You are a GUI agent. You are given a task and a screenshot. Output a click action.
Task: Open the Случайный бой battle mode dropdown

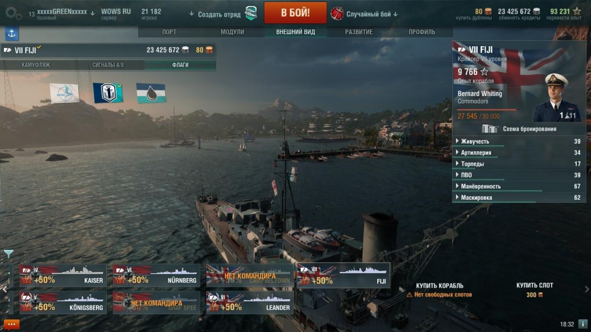(x=372, y=14)
